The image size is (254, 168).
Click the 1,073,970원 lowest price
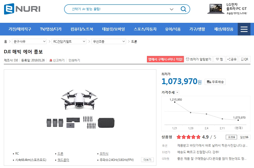(182, 81)
